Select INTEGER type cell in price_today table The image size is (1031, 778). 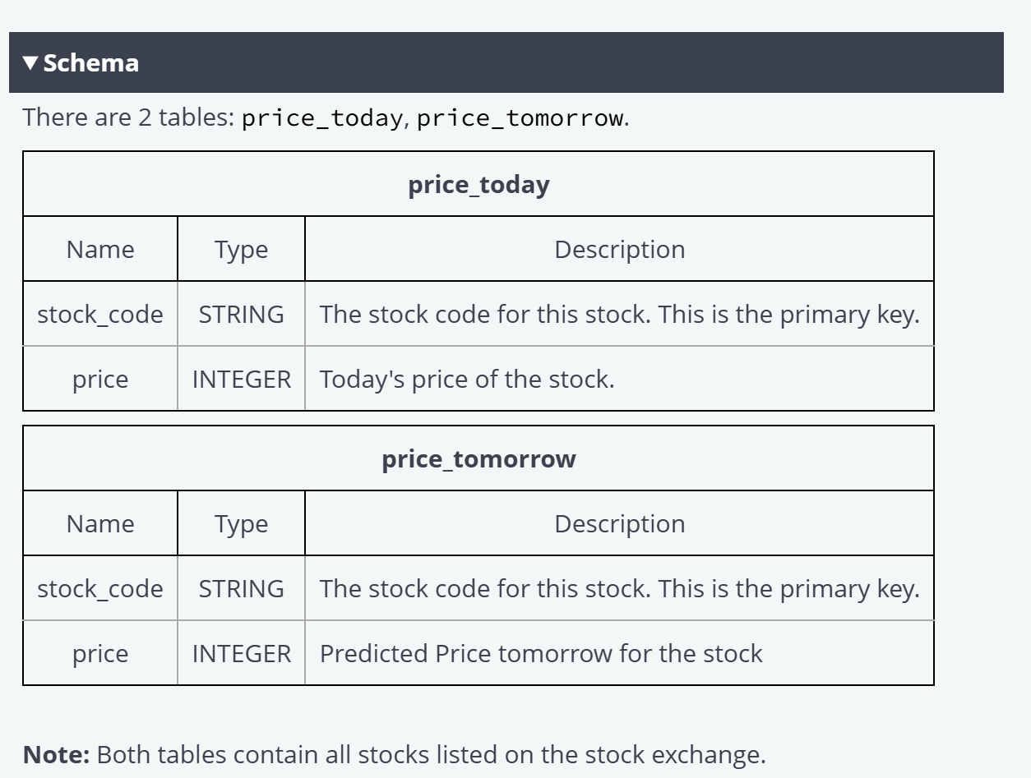tap(241, 379)
